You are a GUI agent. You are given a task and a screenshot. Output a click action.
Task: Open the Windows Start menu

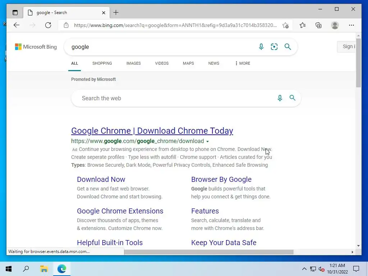coord(9,269)
